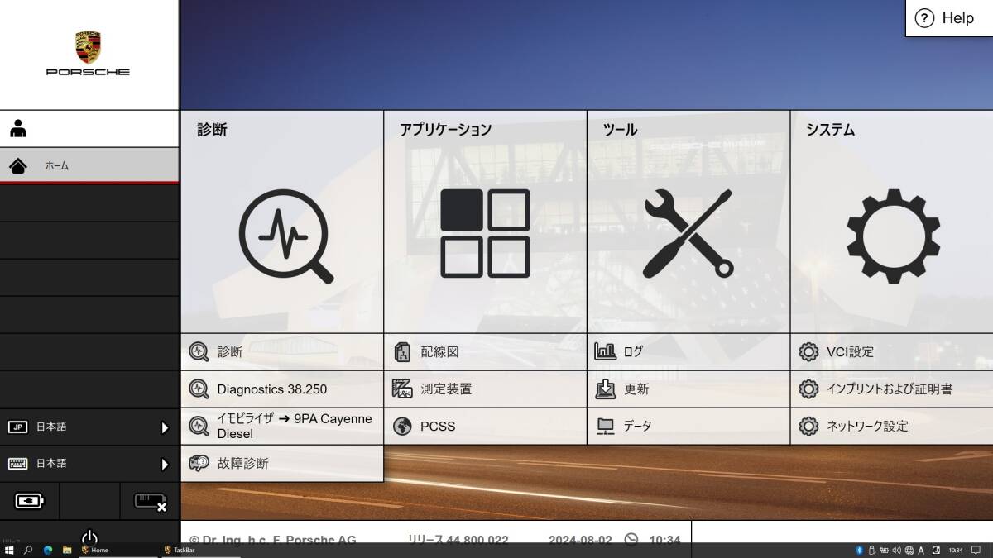Open ネットワーク設定 network settings
This screenshot has width=993, height=558.
[892, 426]
